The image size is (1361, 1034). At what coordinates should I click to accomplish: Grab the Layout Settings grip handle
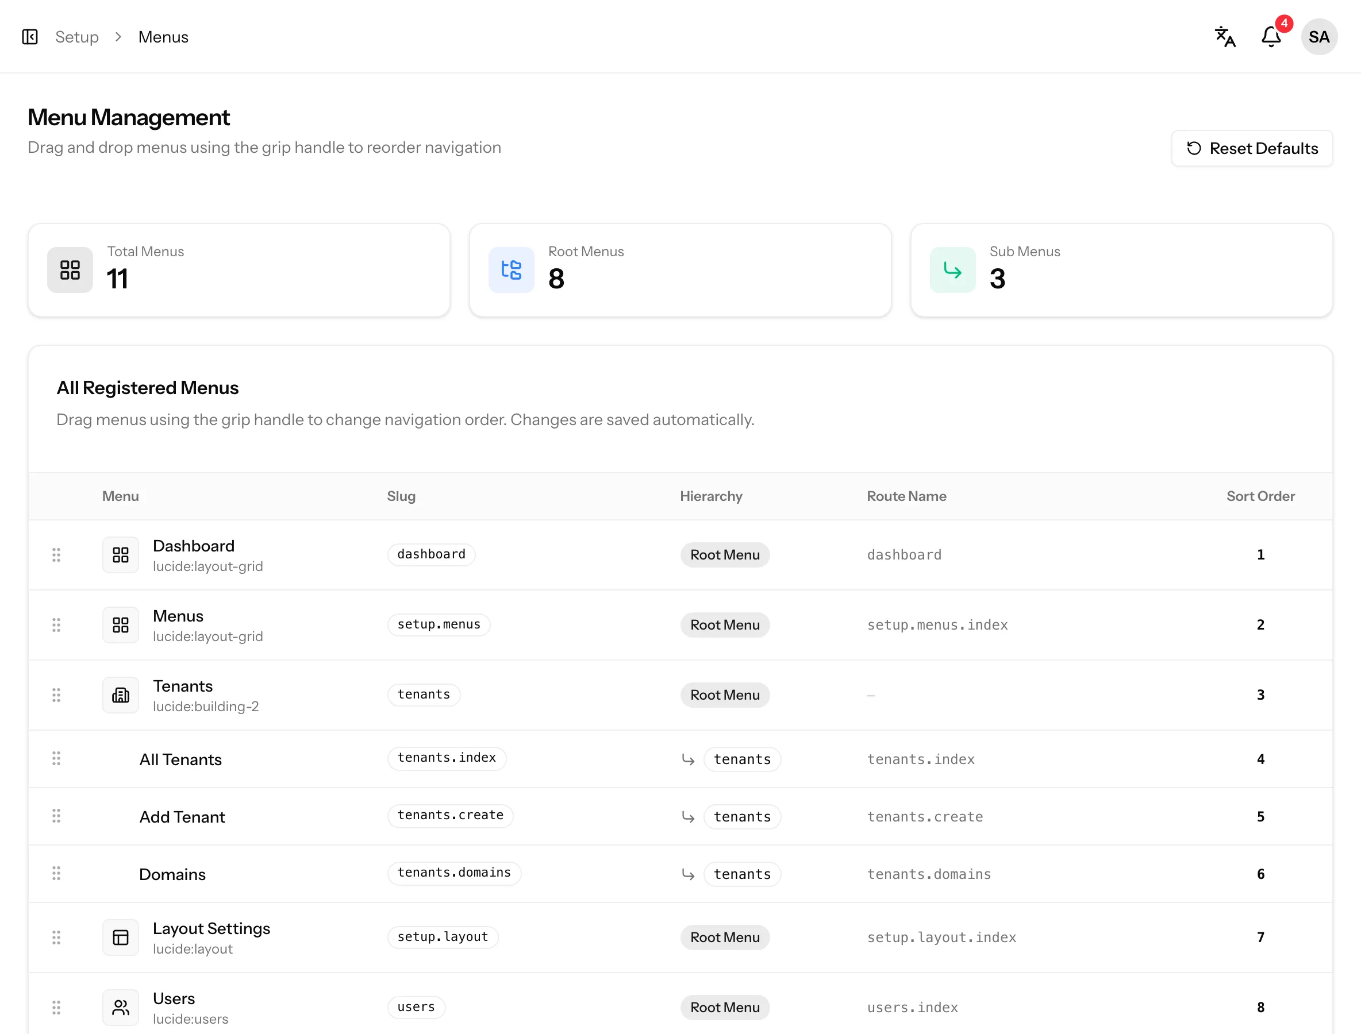[56, 937]
